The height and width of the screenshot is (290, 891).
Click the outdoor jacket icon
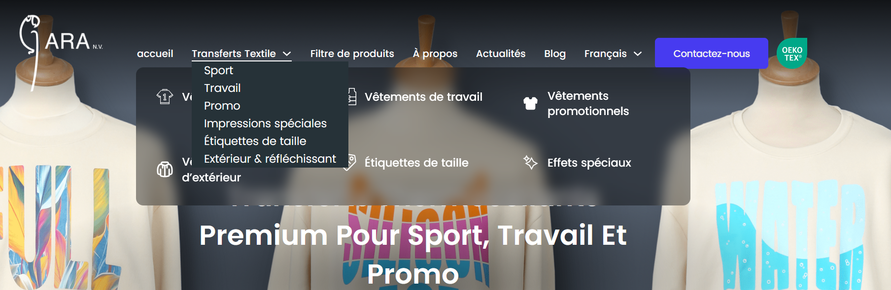165,169
